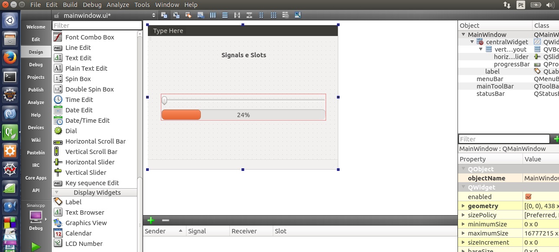The image size is (559, 252).
Task: Switch to Edit Signals/Slots mode
Action: tap(176, 15)
